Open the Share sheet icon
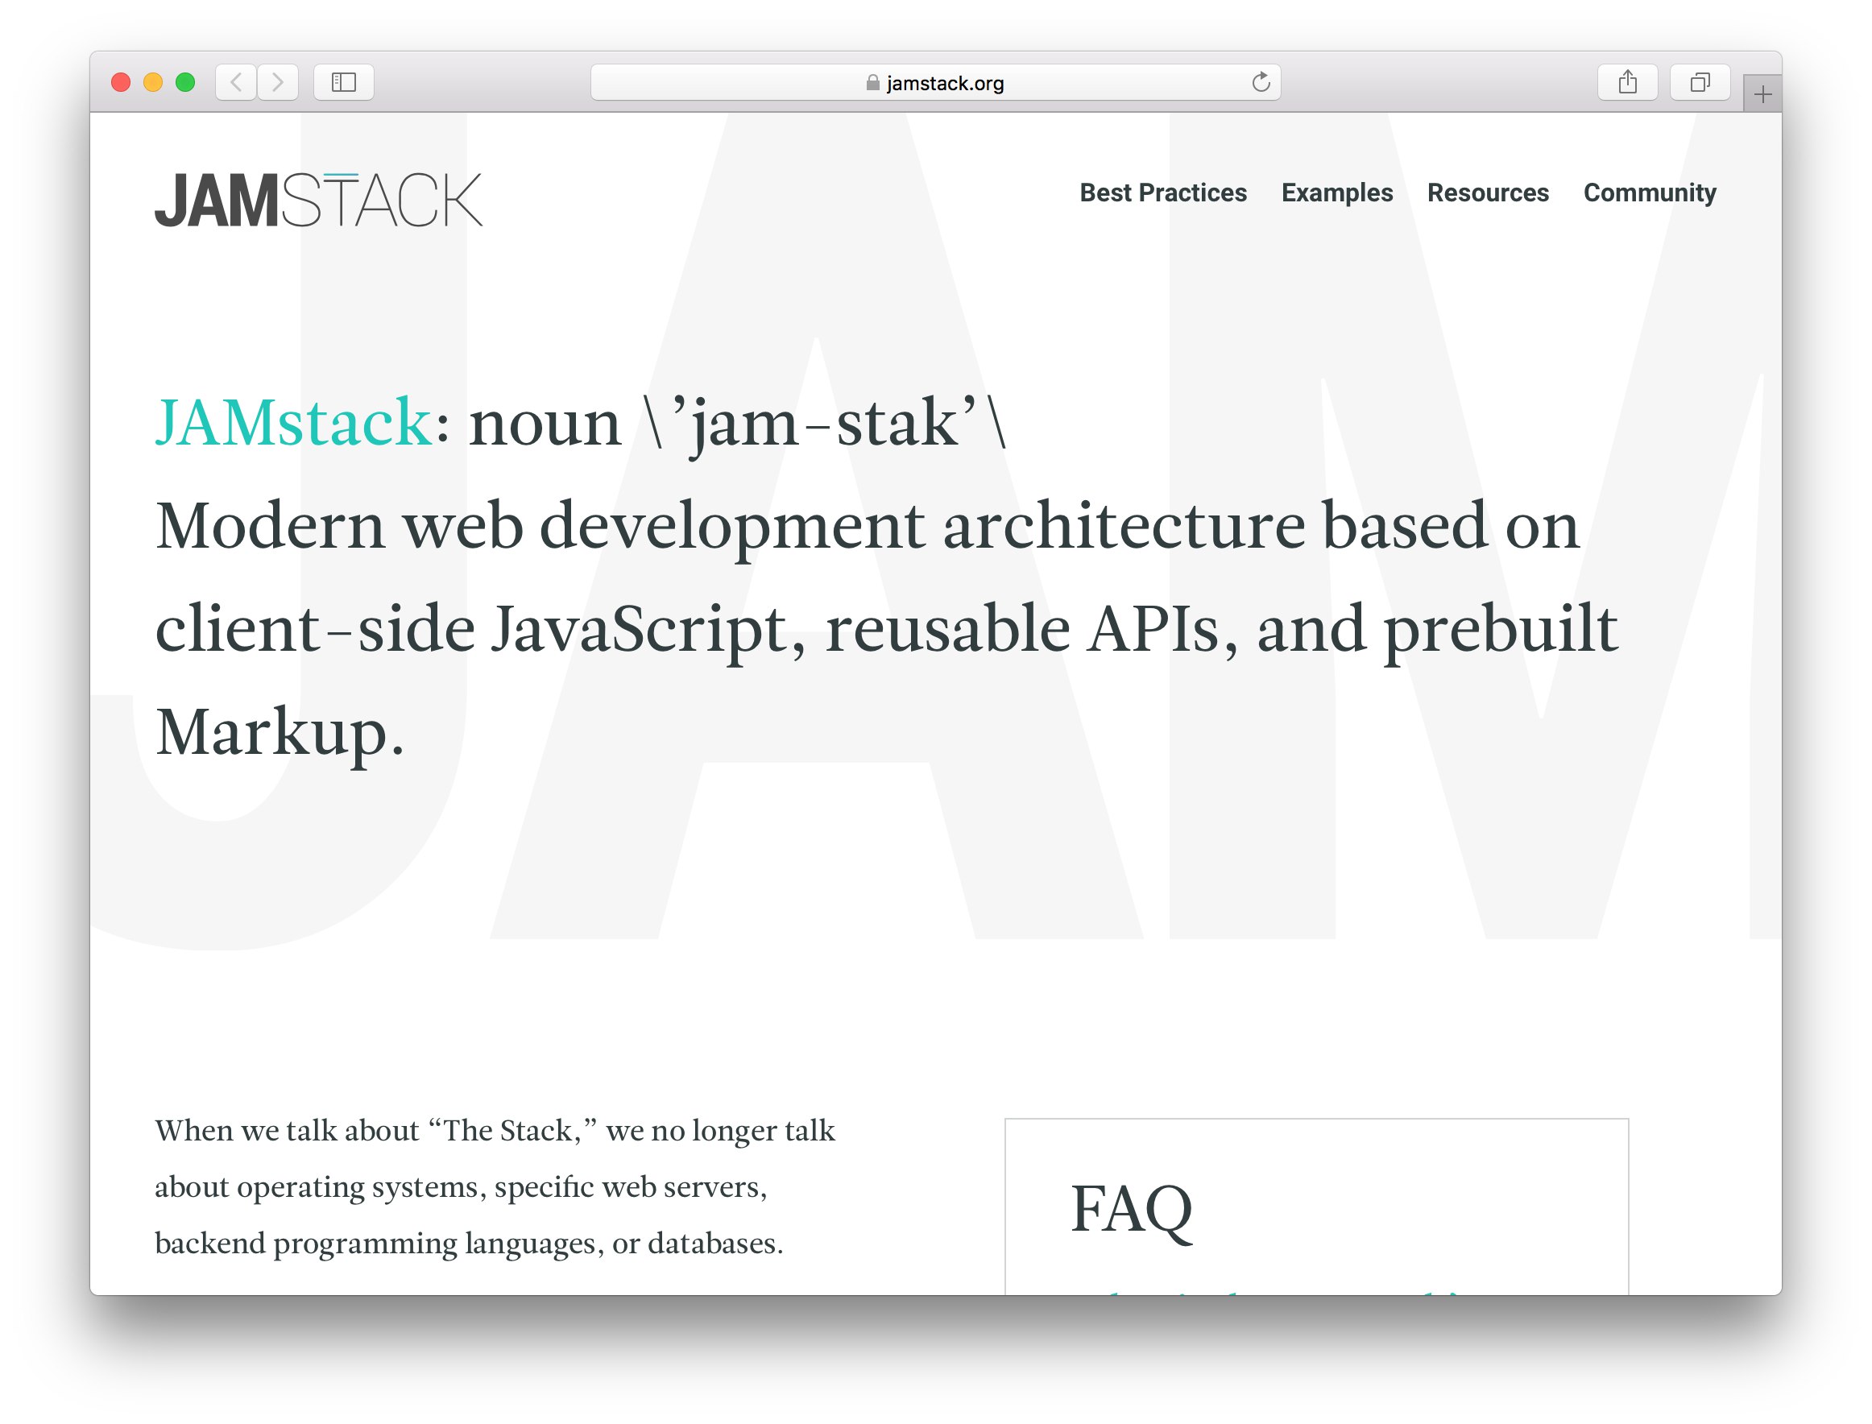1872x1424 pixels. click(1627, 82)
